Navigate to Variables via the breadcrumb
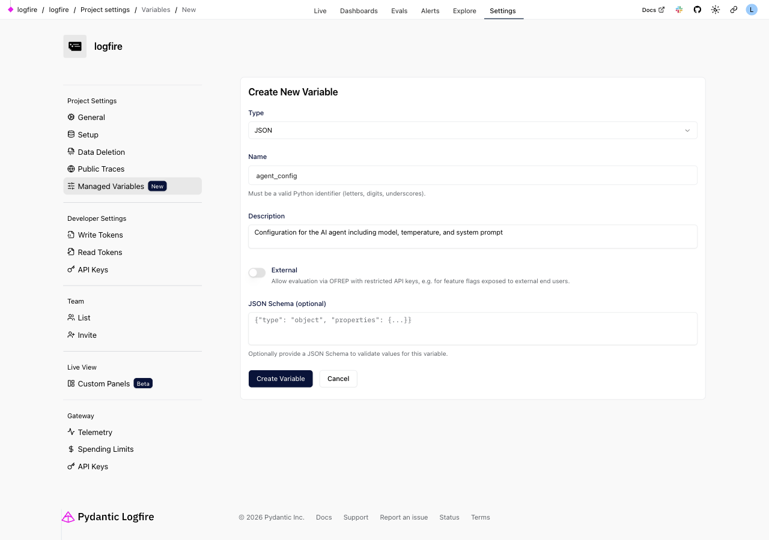The width and height of the screenshot is (769, 540). click(x=156, y=10)
